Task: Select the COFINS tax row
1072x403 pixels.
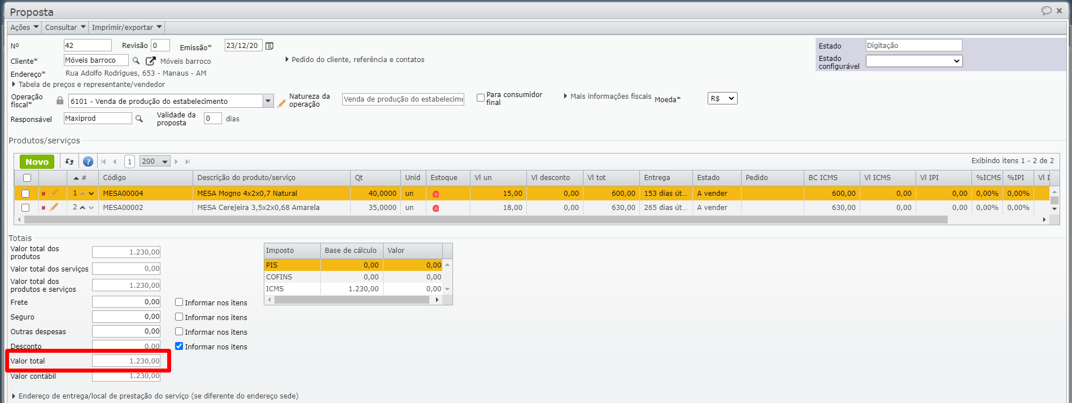Action: point(353,277)
